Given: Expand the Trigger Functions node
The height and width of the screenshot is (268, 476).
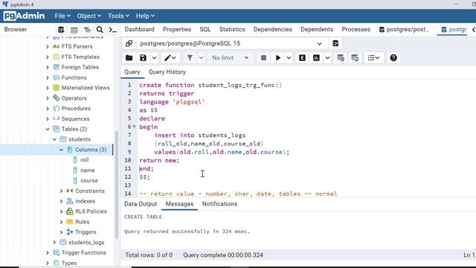Looking at the screenshot, I should pyautogui.click(x=48, y=253).
